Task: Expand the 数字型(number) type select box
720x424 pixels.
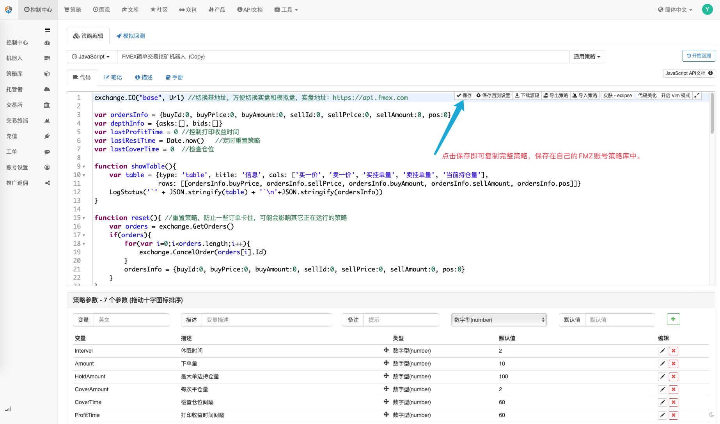Action: (x=499, y=320)
